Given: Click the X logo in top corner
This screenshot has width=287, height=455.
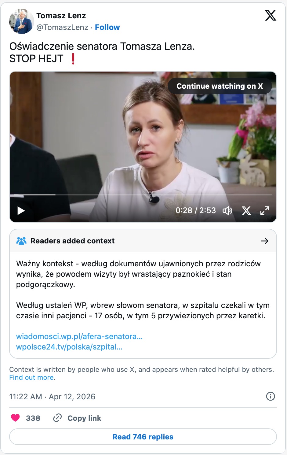Looking at the screenshot, I should (x=271, y=15).
